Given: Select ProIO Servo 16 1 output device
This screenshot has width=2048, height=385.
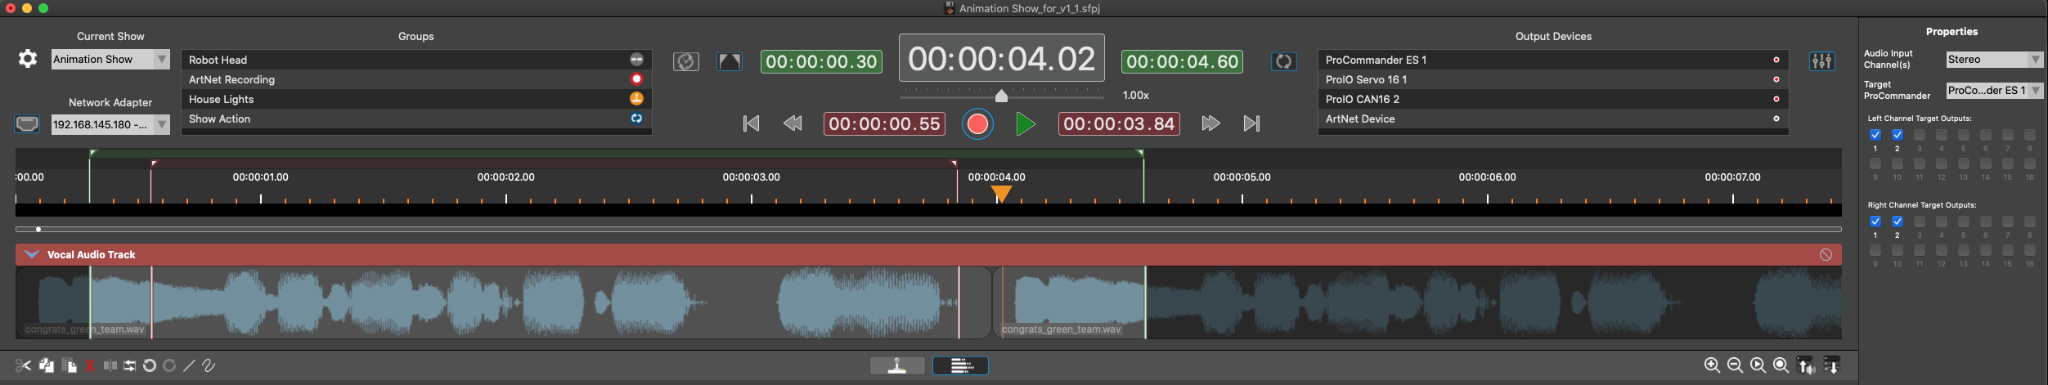Looking at the screenshot, I should pyautogui.click(x=1552, y=79).
